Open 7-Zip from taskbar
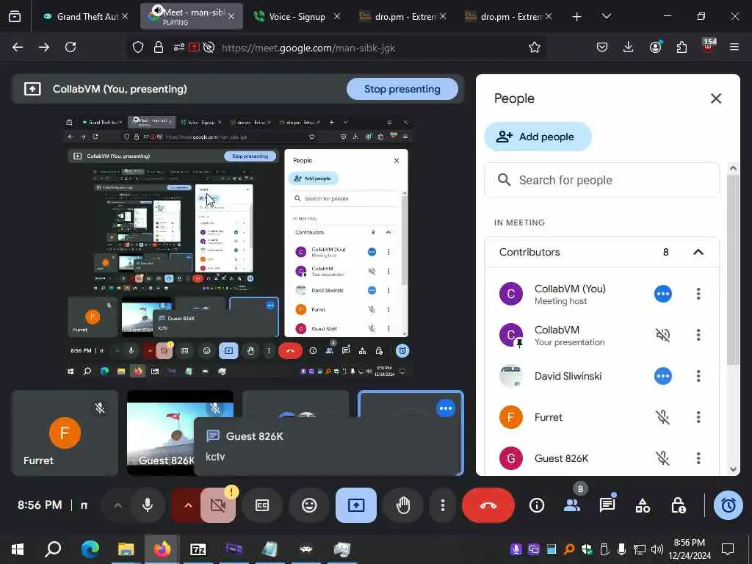Image resolution: width=752 pixels, height=564 pixels. coord(198,549)
